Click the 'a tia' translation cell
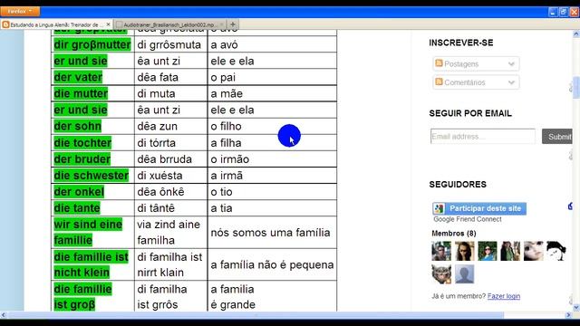Viewport: 580px width, 326px height. click(272, 207)
